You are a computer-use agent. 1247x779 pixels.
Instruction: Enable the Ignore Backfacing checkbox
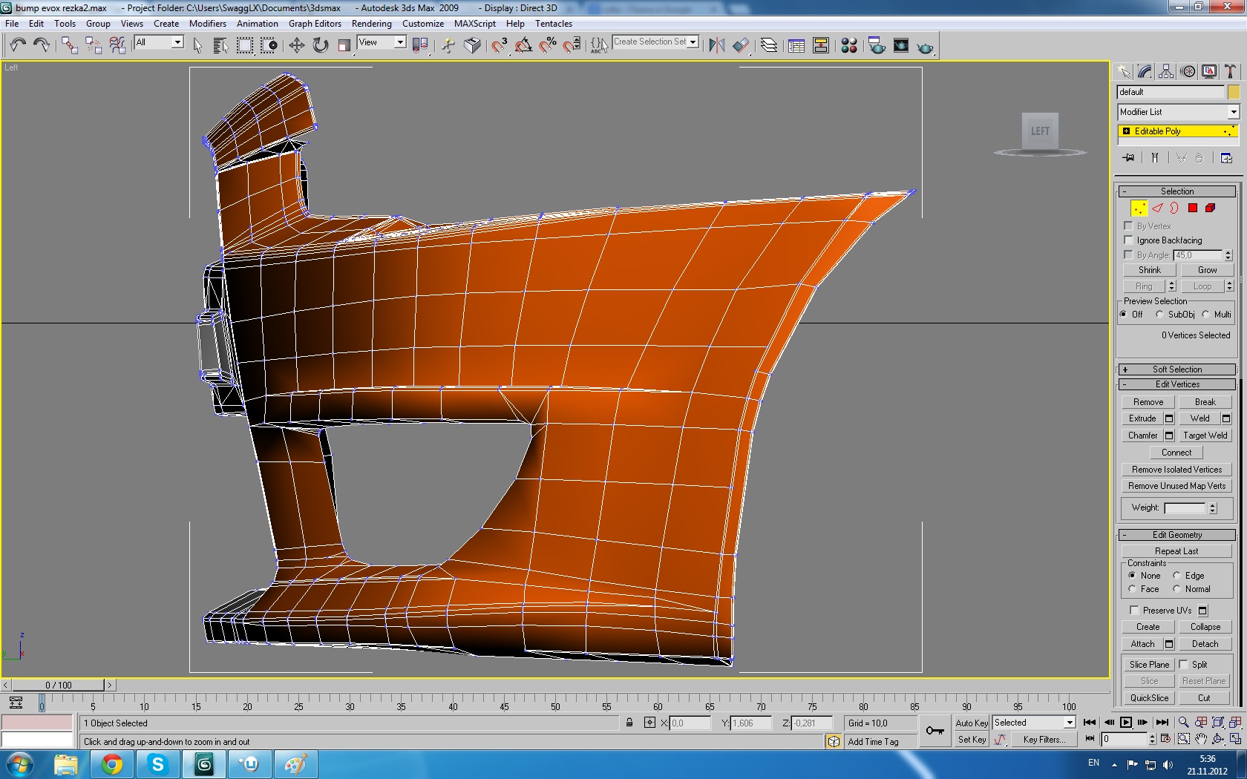1129,240
